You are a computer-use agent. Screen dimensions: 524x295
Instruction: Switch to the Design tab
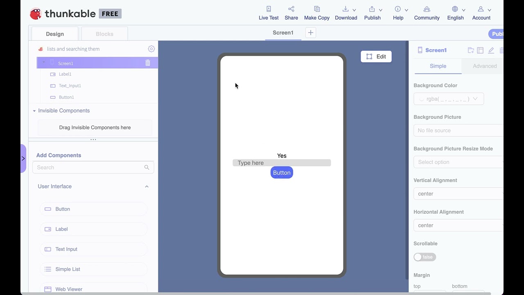pos(55,34)
